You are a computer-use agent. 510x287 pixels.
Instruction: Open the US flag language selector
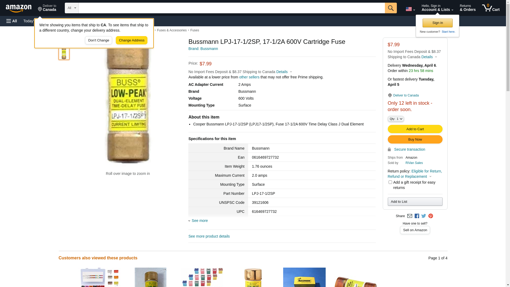click(x=410, y=9)
